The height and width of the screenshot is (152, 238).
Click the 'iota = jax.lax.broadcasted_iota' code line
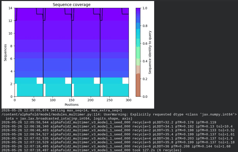pyautogui.click(x=69, y=119)
